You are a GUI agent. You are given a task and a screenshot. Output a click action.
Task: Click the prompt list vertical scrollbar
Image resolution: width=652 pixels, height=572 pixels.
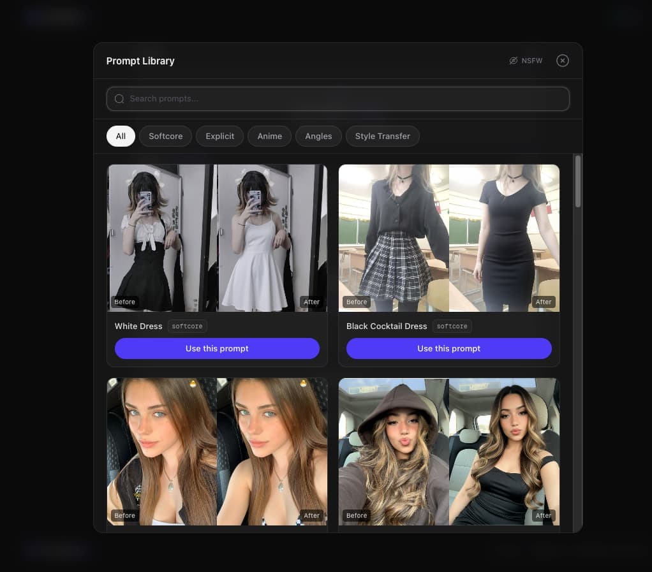578,182
